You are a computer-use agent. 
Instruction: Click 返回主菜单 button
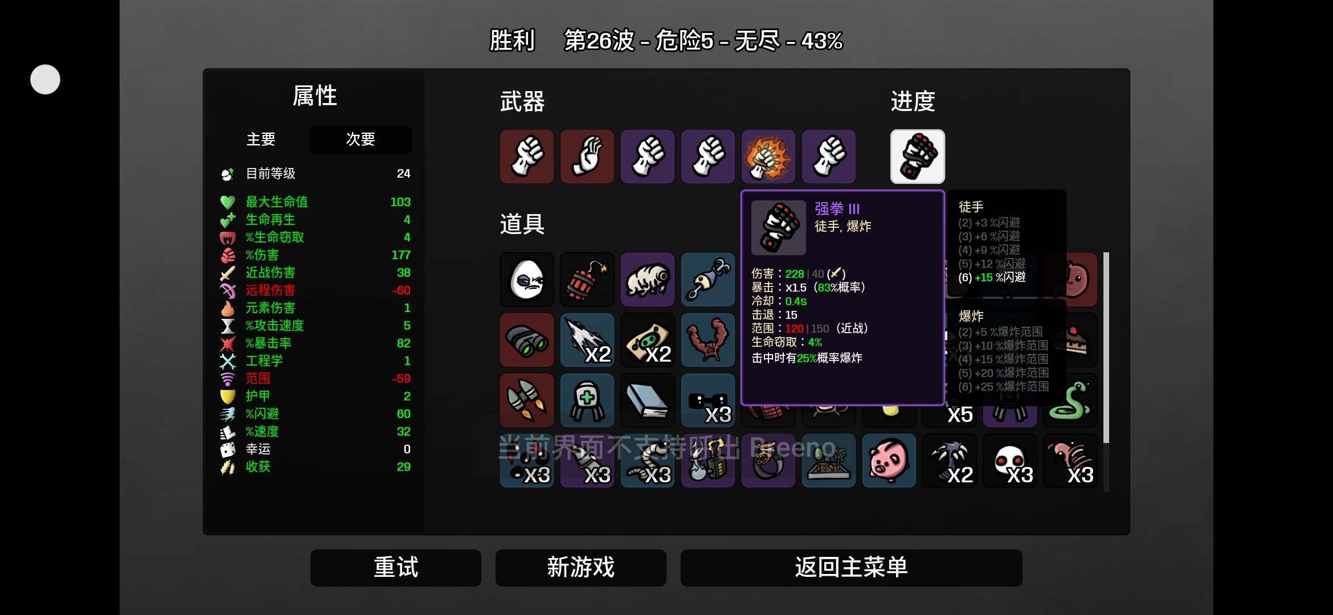[851, 568]
